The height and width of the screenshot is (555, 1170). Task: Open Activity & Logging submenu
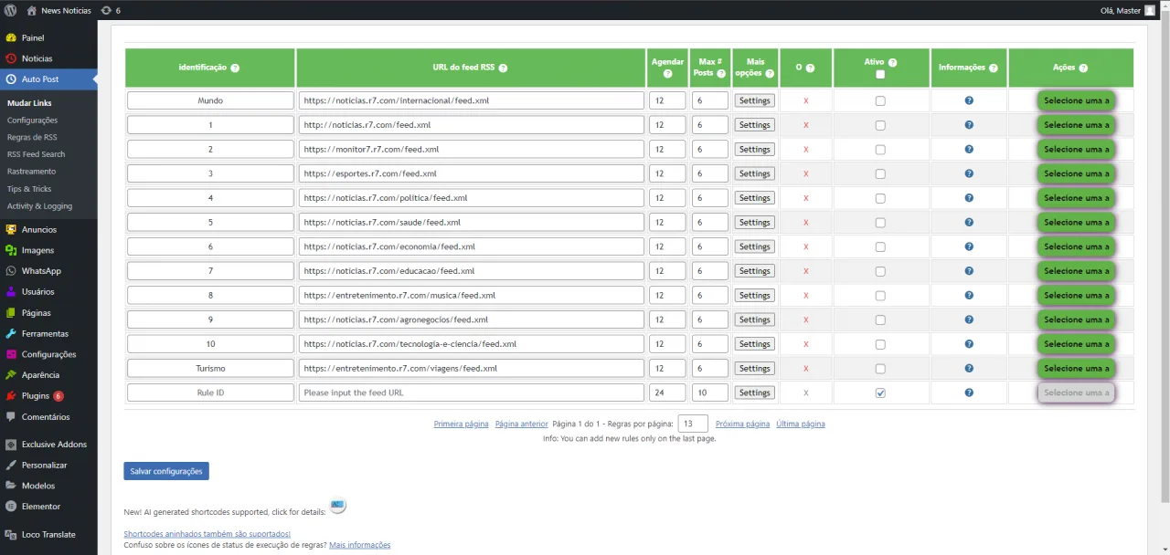pyautogui.click(x=39, y=206)
